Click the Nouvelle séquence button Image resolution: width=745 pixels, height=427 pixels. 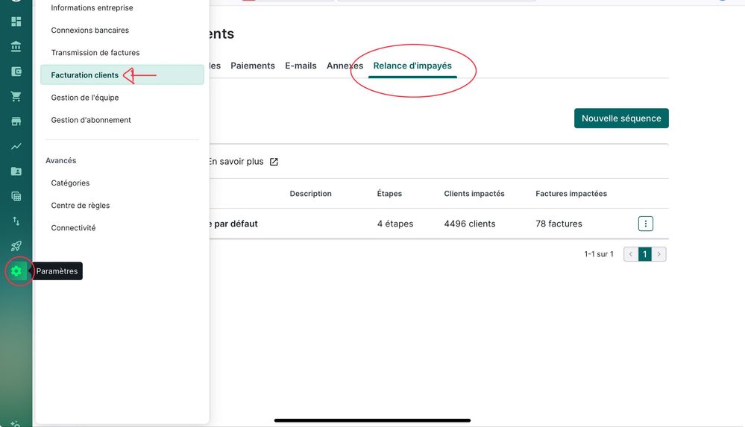(621, 118)
